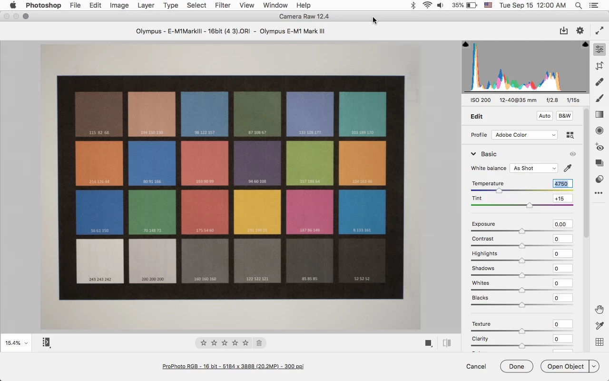This screenshot has width=609, height=381.
Task: Pick the White Balance eyedropper tool
Action: tap(567, 168)
